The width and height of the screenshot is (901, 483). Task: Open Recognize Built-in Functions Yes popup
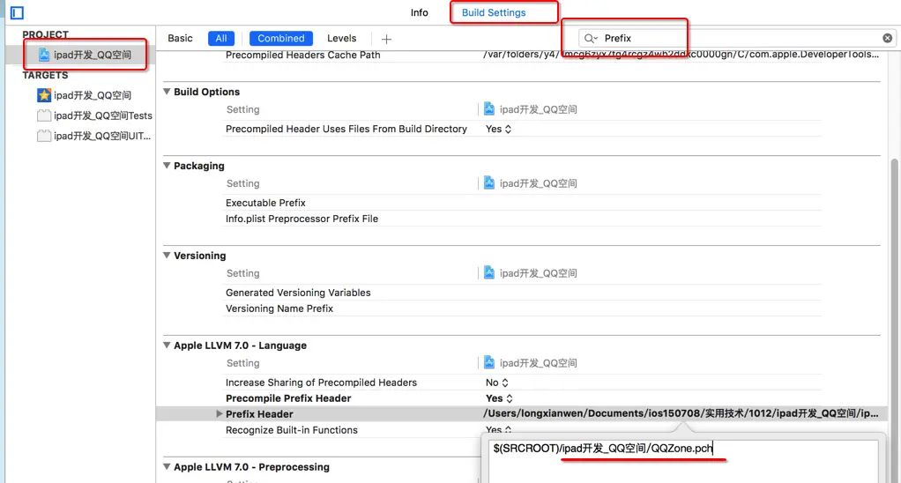pyautogui.click(x=499, y=429)
